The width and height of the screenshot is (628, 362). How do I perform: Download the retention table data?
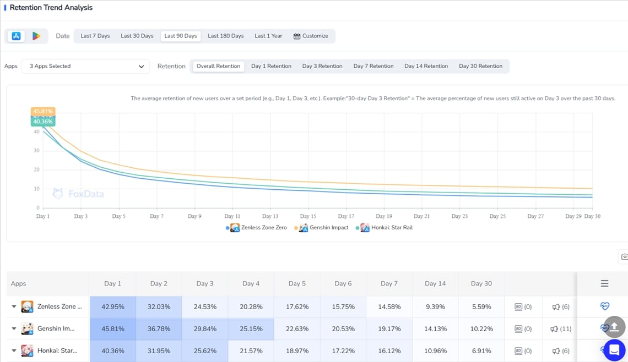[x=624, y=256]
